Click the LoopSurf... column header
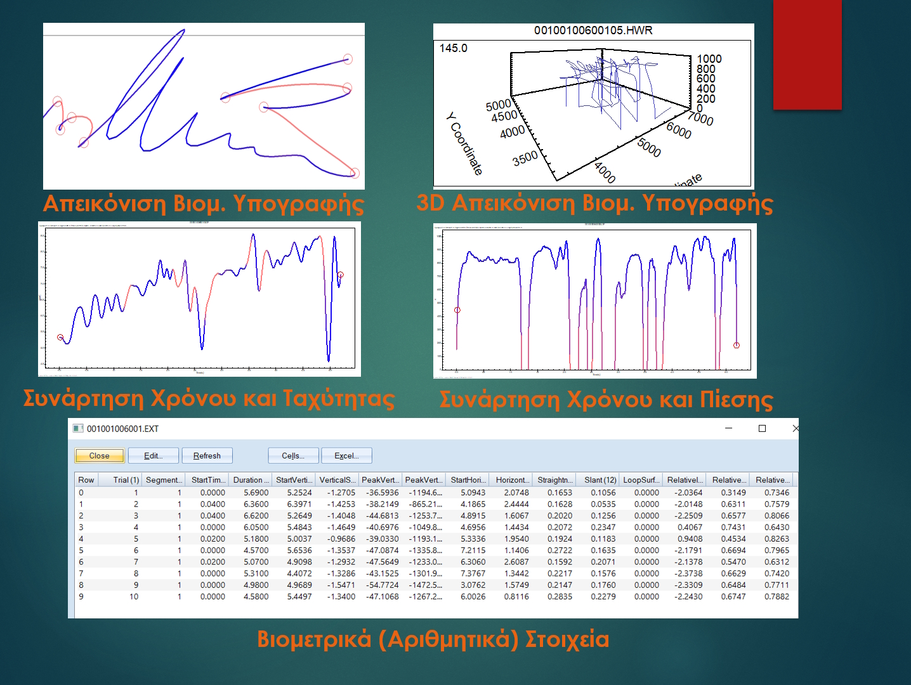The image size is (911, 685). (641, 480)
